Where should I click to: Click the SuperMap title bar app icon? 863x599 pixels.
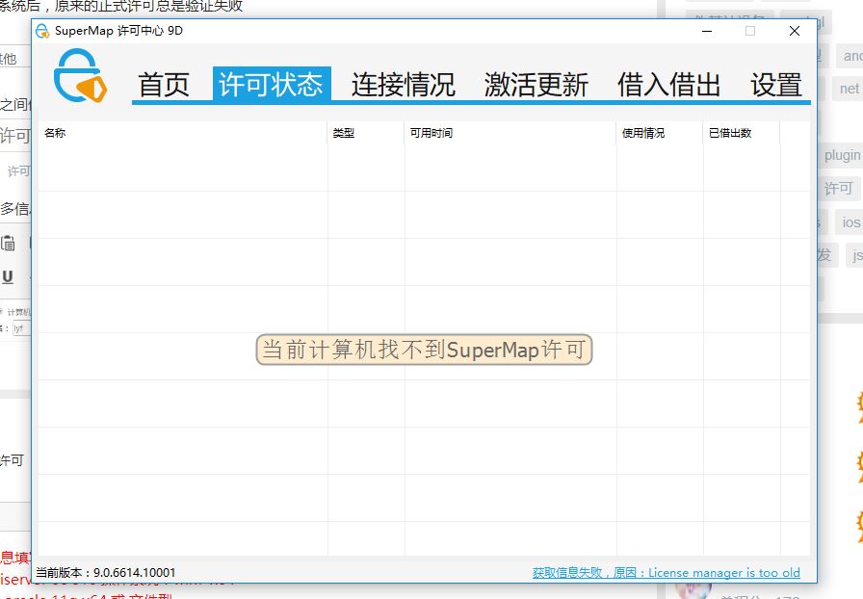(x=42, y=31)
